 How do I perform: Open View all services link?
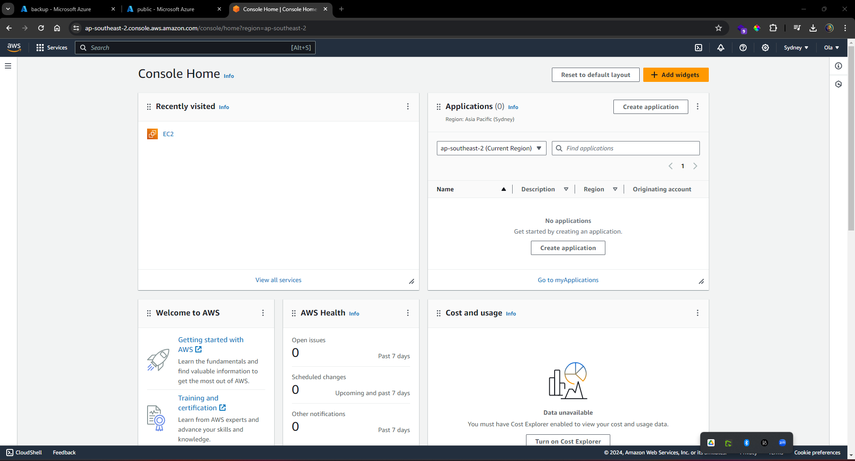[x=279, y=280]
